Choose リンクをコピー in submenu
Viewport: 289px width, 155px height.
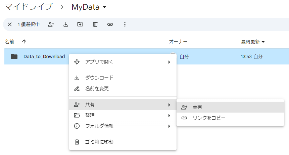coord(209,118)
